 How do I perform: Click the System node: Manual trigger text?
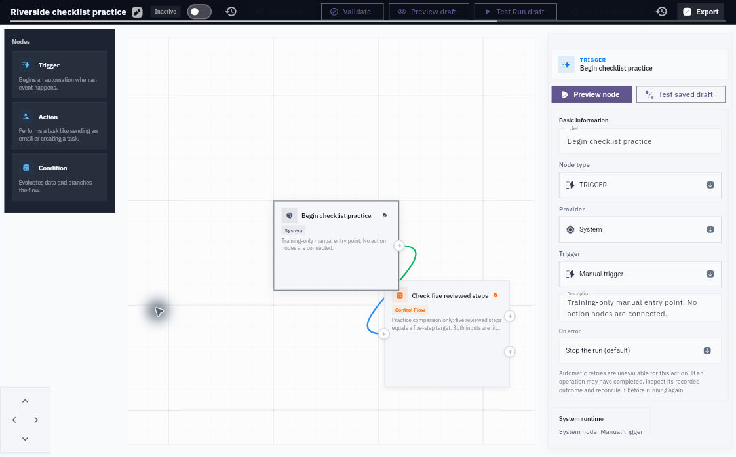click(601, 431)
